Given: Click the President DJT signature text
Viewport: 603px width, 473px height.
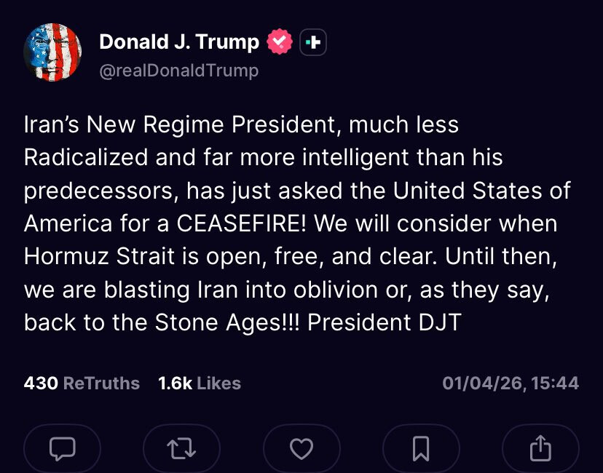Looking at the screenshot, I should tap(385, 322).
